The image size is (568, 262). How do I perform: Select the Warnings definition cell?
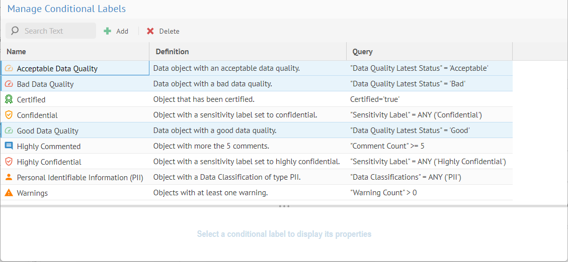point(210,193)
